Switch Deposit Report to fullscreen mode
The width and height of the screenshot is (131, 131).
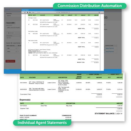pos(99,12)
